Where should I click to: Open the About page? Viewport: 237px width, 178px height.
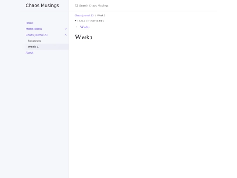pos(29,53)
